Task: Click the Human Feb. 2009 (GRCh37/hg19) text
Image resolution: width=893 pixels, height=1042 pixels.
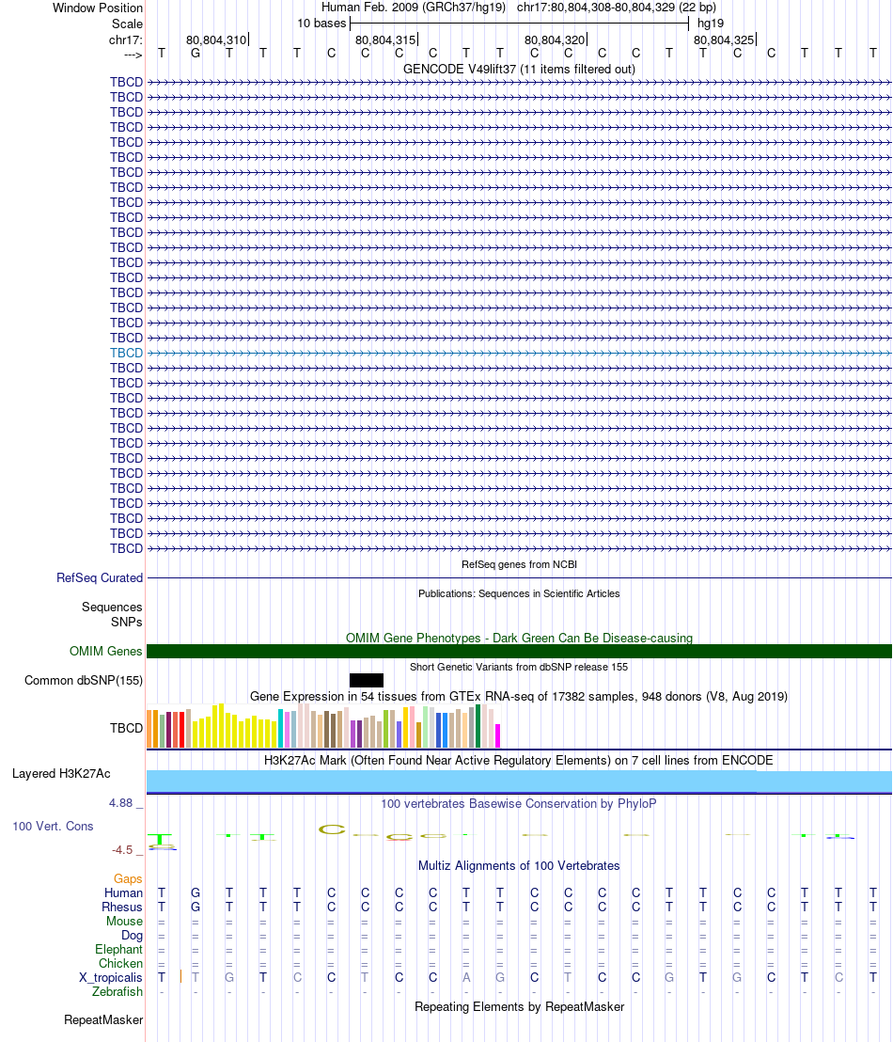Action: pos(414,8)
